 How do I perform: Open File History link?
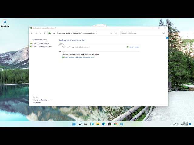(x=37, y=103)
